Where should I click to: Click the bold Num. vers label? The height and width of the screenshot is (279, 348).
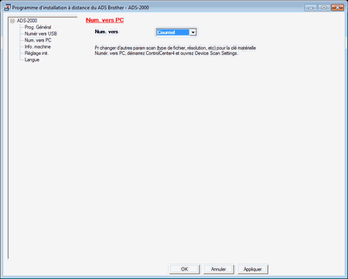(107, 32)
